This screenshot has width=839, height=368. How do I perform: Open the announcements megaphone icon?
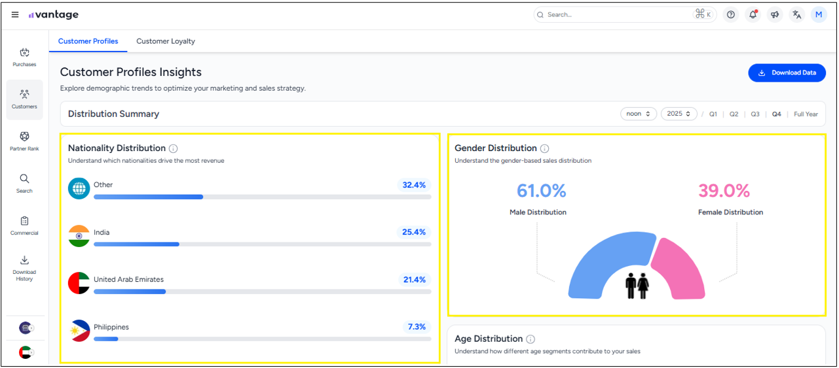(x=775, y=15)
